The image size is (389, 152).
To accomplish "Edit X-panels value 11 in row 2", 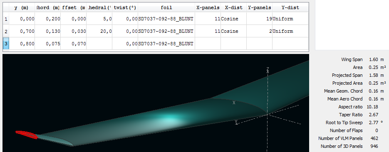I will pos(208,32).
